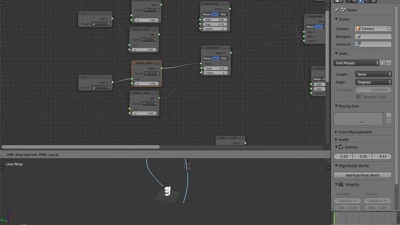Image resolution: width=400 pixels, height=225 pixels.
Task: Click the gravity Z field showing -9.81
Action: pyautogui.click(x=382, y=156)
